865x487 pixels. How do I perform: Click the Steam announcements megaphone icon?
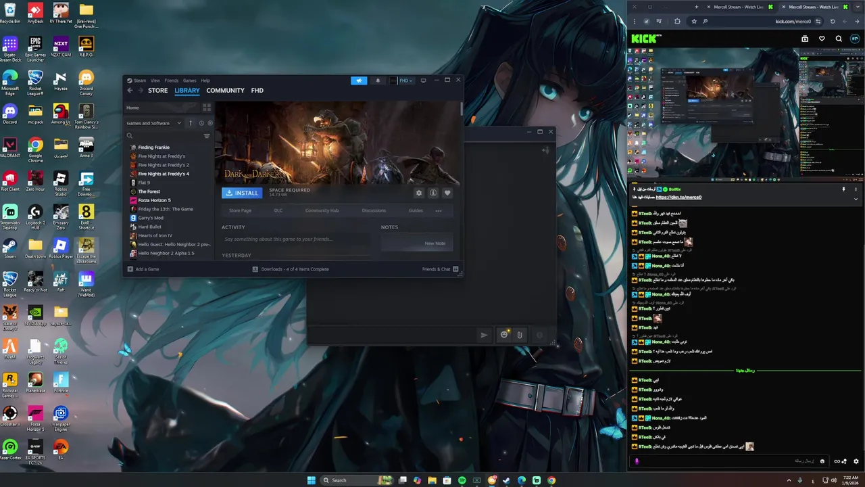359,80
